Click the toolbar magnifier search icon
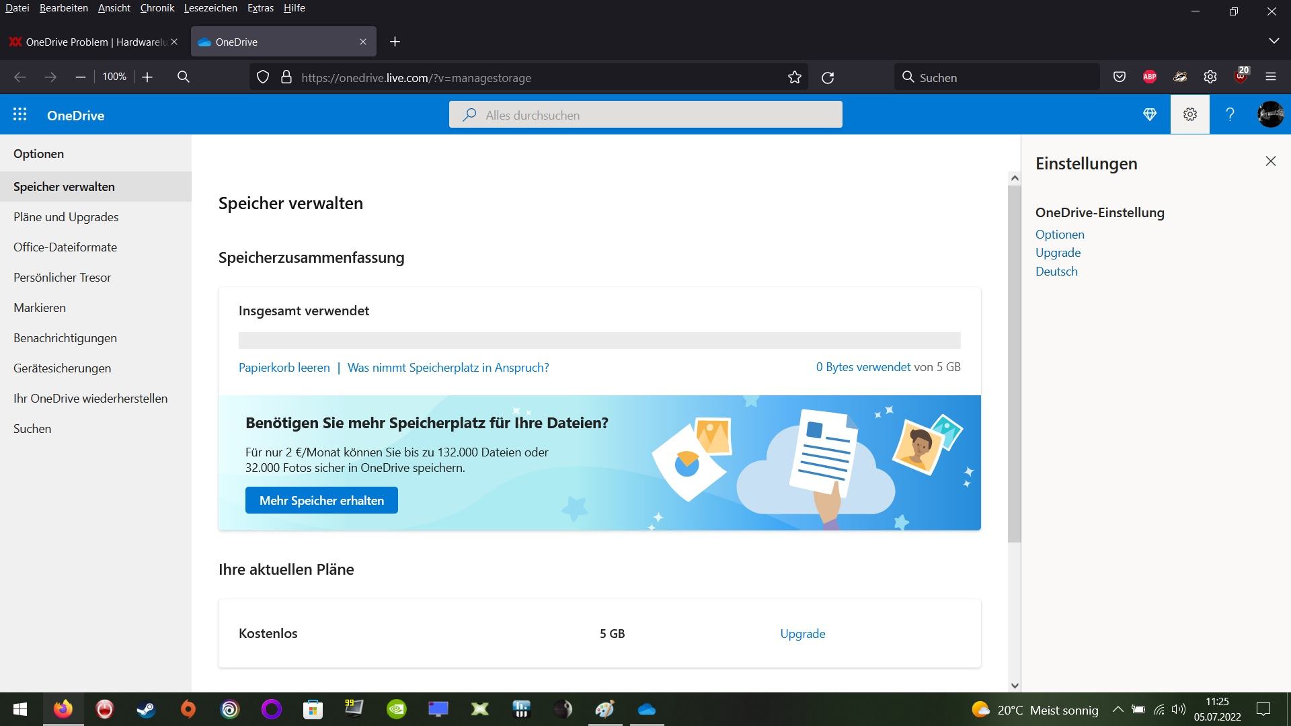Image resolution: width=1291 pixels, height=726 pixels. (x=183, y=77)
